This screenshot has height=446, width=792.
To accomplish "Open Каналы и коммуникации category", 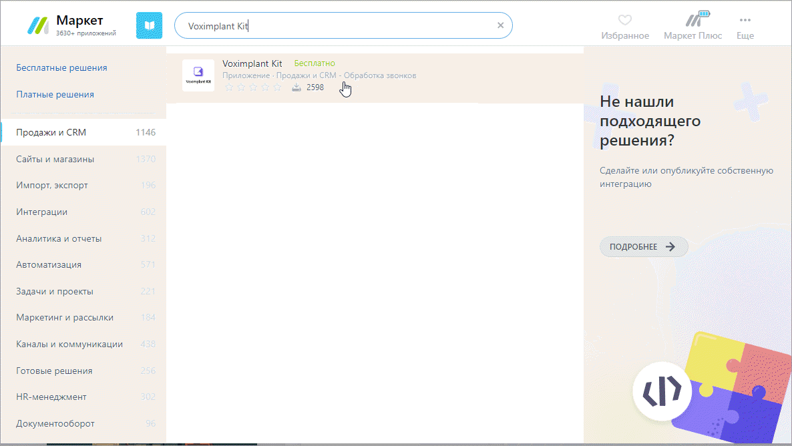I will pos(84,344).
